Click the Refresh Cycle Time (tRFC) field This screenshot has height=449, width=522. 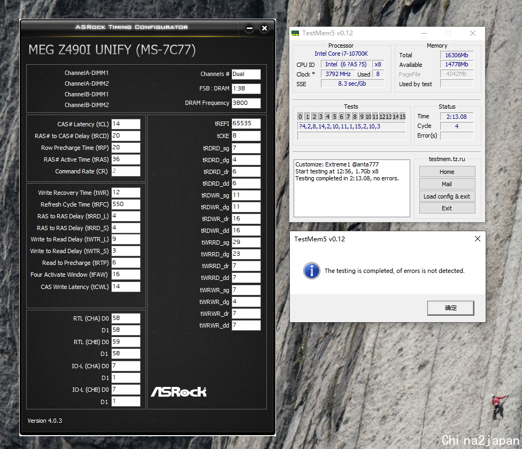(x=126, y=204)
